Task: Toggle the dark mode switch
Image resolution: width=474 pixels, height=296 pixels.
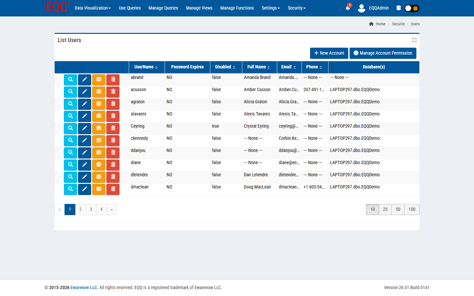Action: coord(411,8)
